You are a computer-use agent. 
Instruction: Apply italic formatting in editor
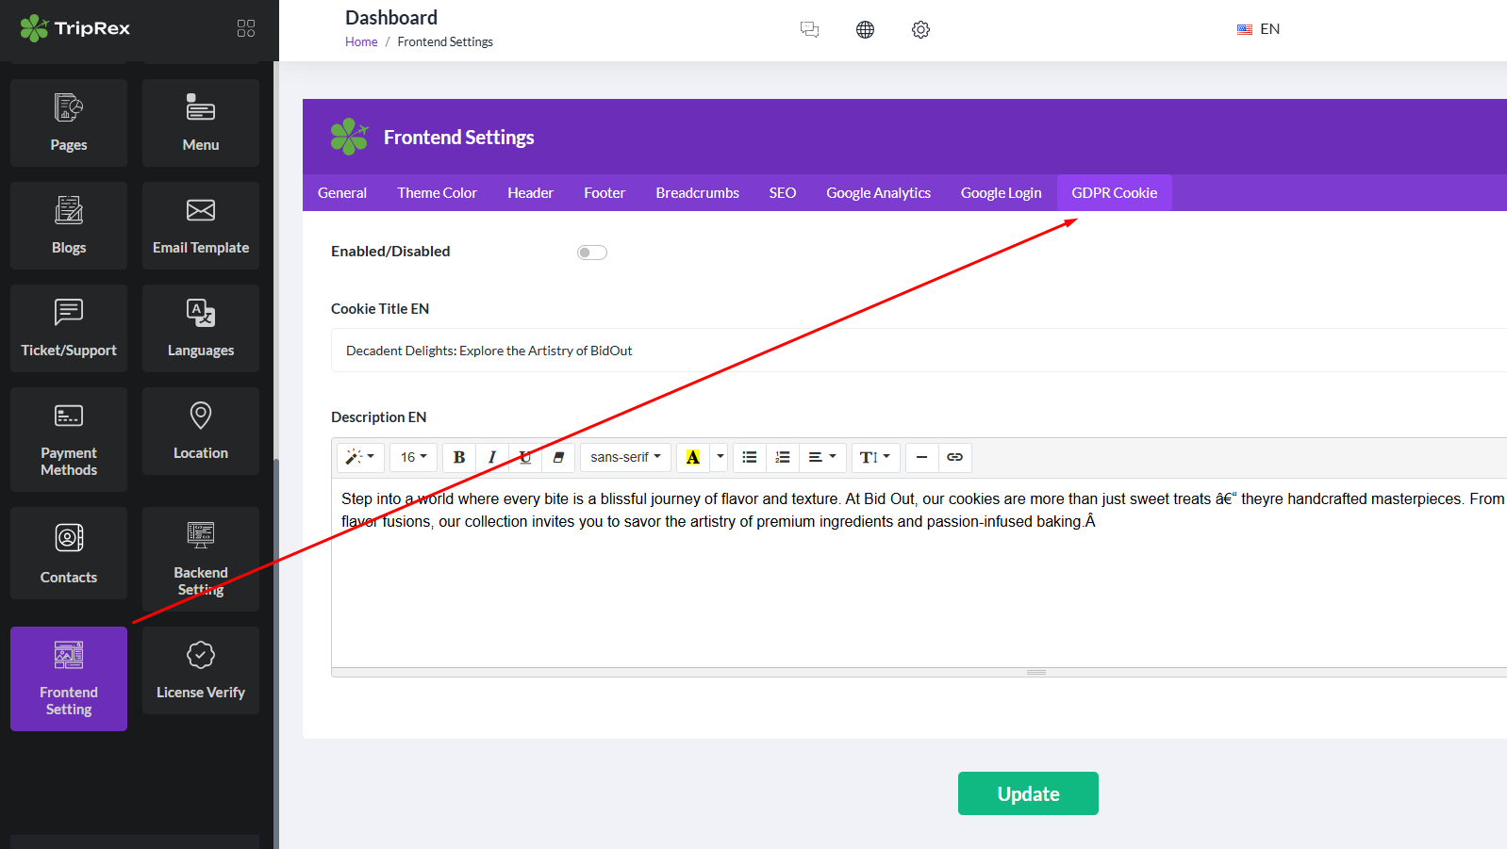491,457
